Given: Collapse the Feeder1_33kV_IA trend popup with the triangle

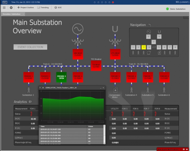Looking at the screenshot, I should coord(43,87).
